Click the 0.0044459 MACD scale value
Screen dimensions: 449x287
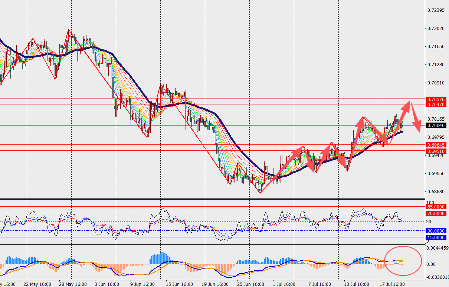(x=437, y=248)
